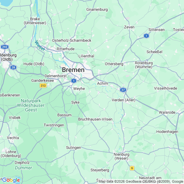Click the Dümmer lake label
This screenshot has height=184, width=184.
pyautogui.click(x=23, y=168)
